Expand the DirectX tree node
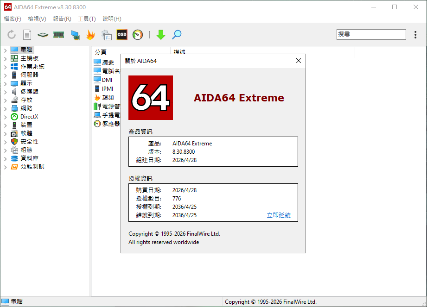Viewport: 427px width, 307px height. (5, 117)
